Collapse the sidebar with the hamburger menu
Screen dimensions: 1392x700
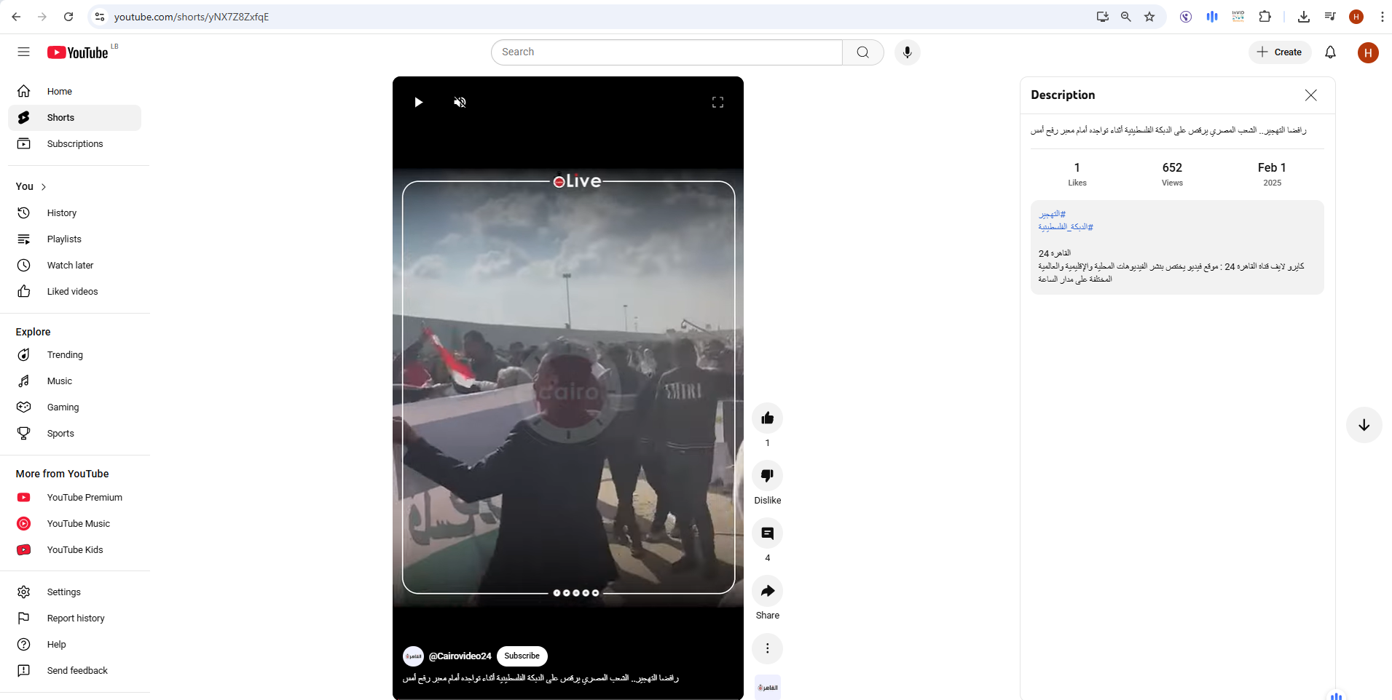[x=23, y=52]
